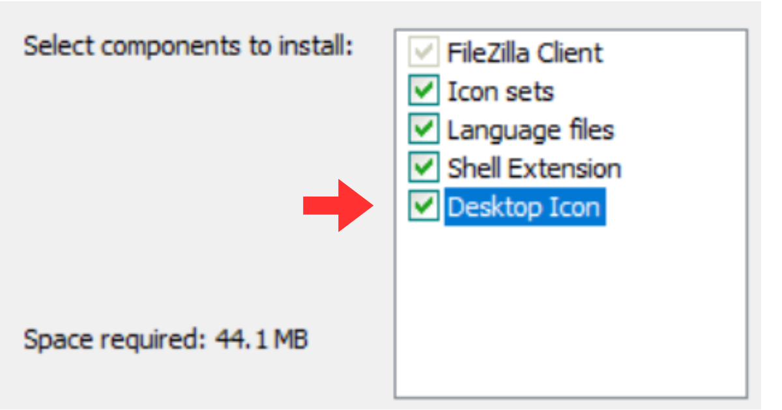Image resolution: width=782 pixels, height=410 pixels.
Task: Click empty space in the components list
Action: (570, 306)
